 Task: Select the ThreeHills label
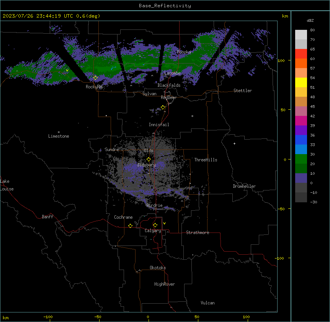click(x=206, y=160)
